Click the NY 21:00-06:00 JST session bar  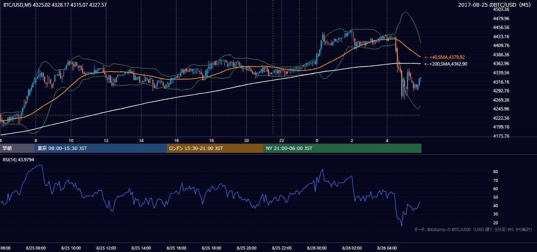coord(342,148)
